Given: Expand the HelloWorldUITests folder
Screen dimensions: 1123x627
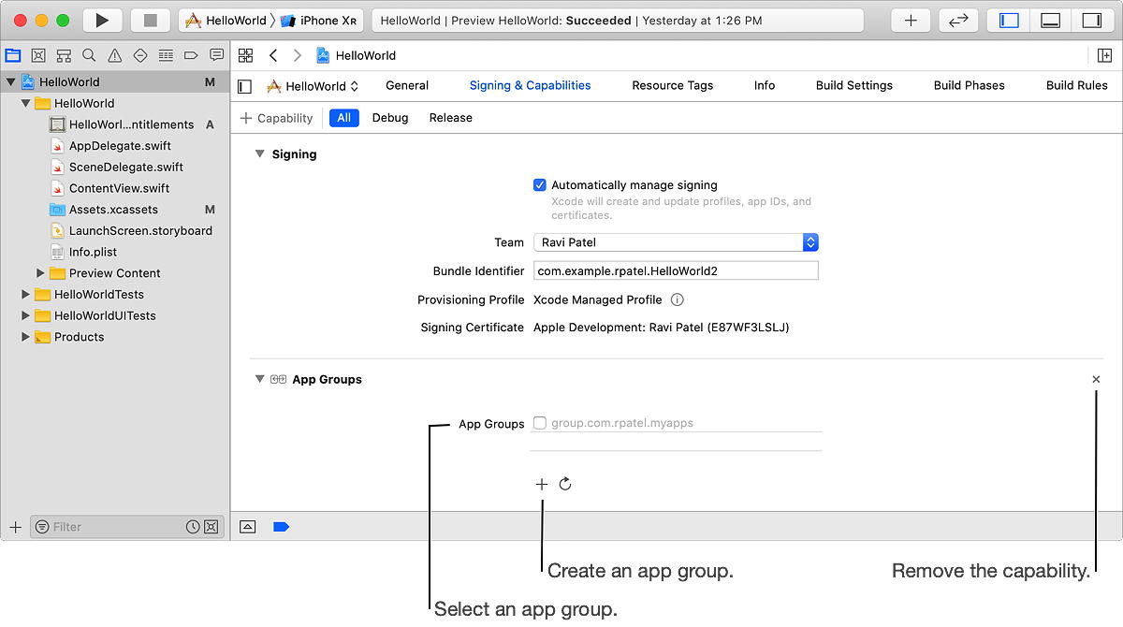Looking at the screenshot, I should 25,316.
